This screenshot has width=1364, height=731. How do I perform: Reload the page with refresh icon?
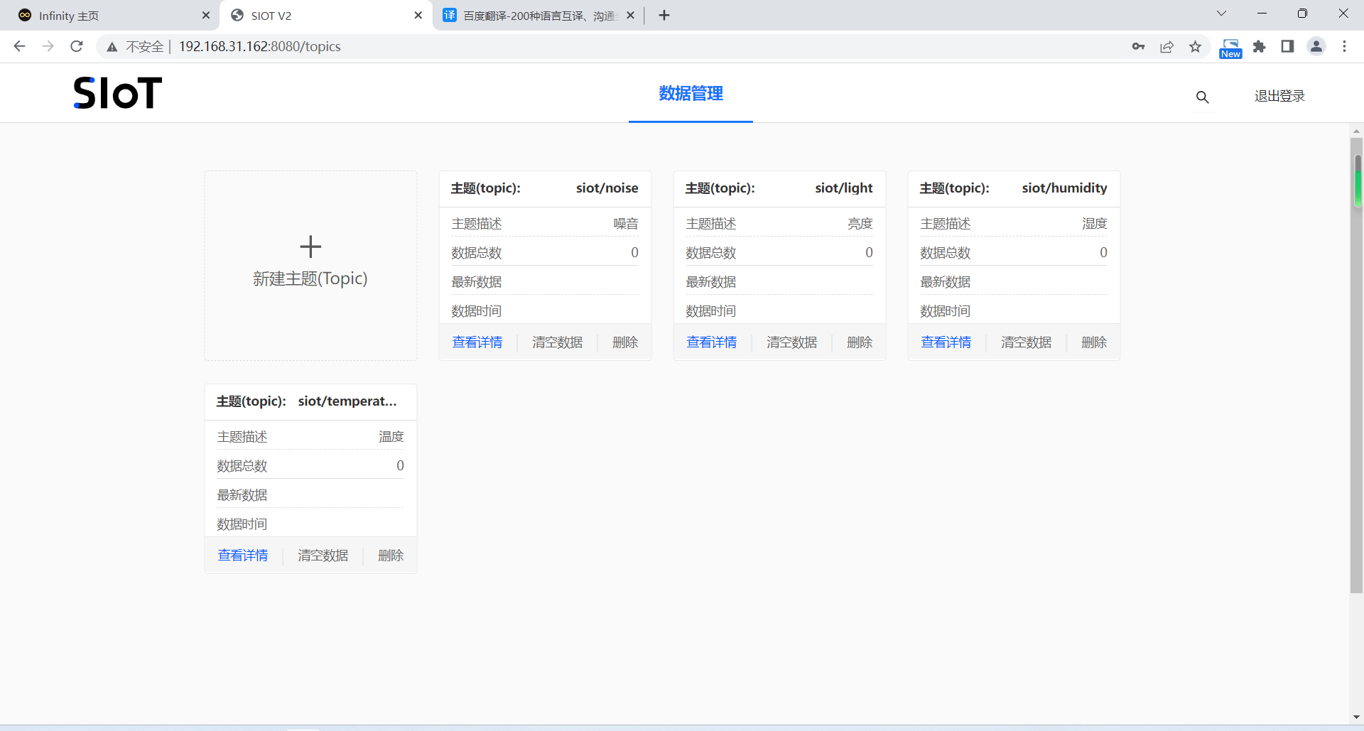coord(77,46)
